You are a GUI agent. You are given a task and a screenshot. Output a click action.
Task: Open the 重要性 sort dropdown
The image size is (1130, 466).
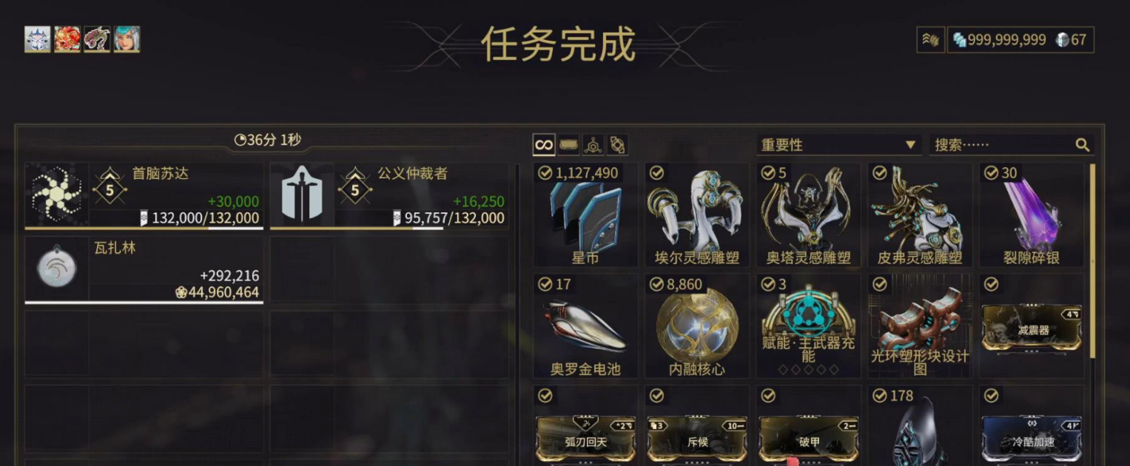tap(838, 145)
